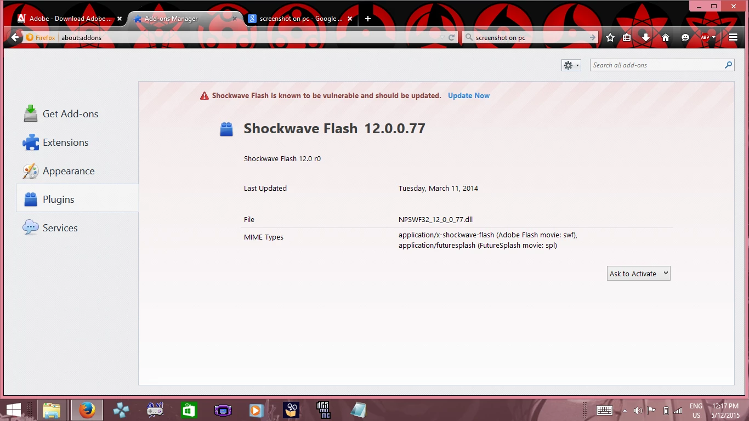This screenshot has width=749, height=421.
Task: Open the ENG US language switcher
Action: click(696, 411)
